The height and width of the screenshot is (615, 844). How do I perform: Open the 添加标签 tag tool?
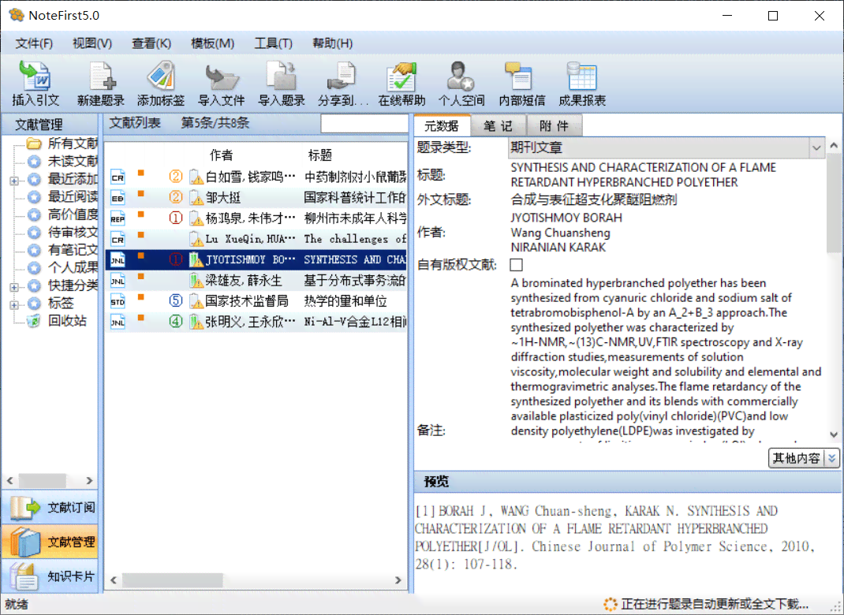(161, 84)
